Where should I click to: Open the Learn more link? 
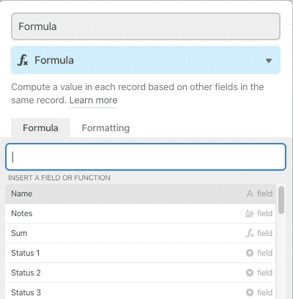click(x=93, y=100)
